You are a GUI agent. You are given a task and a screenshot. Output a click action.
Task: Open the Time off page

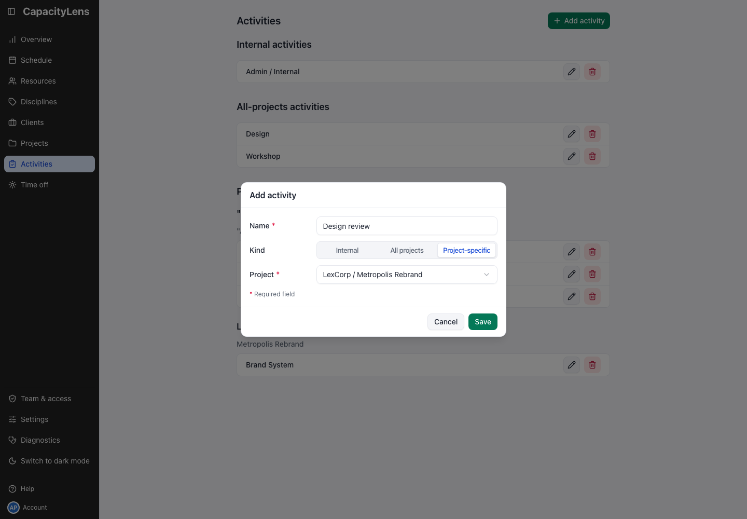tap(49, 185)
